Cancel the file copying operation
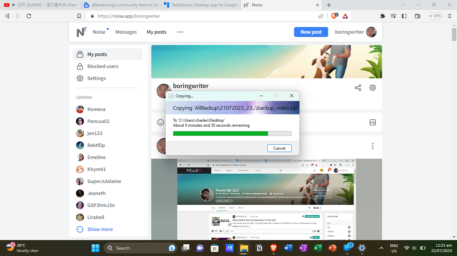The height and width of the screenshot is (256, 457). point(279,148)
